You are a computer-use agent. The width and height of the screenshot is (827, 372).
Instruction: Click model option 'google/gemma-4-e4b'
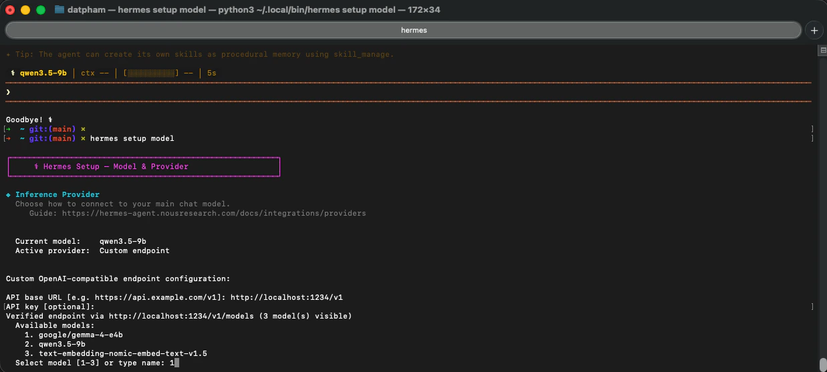[x=74, y=335]
